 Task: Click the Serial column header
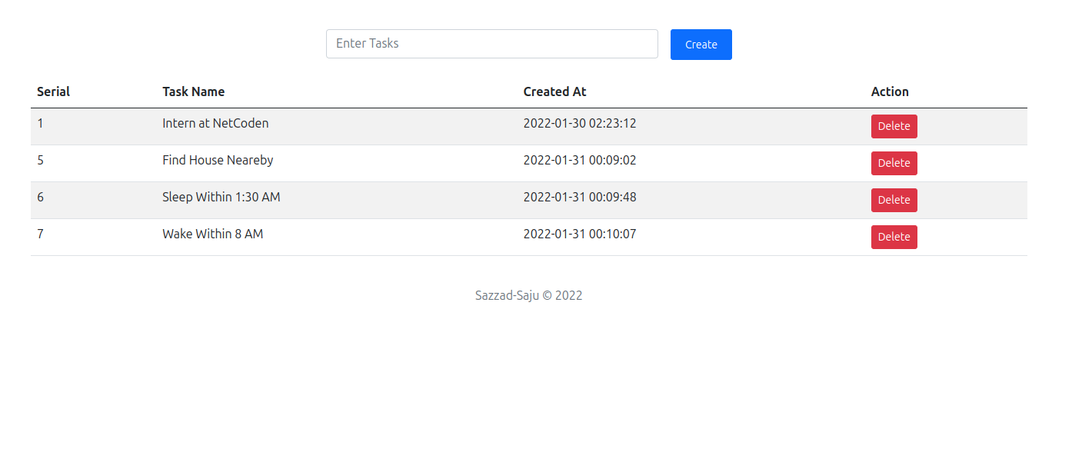click(x=53, y=91)
